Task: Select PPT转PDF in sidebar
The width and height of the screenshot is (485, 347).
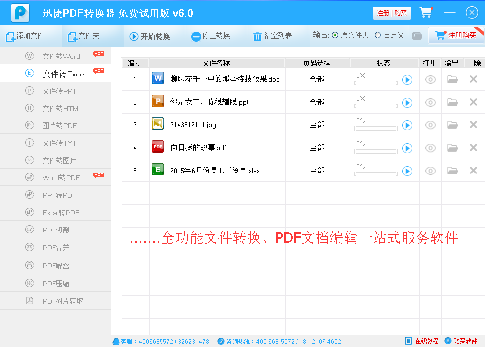Action: (55, 195)
